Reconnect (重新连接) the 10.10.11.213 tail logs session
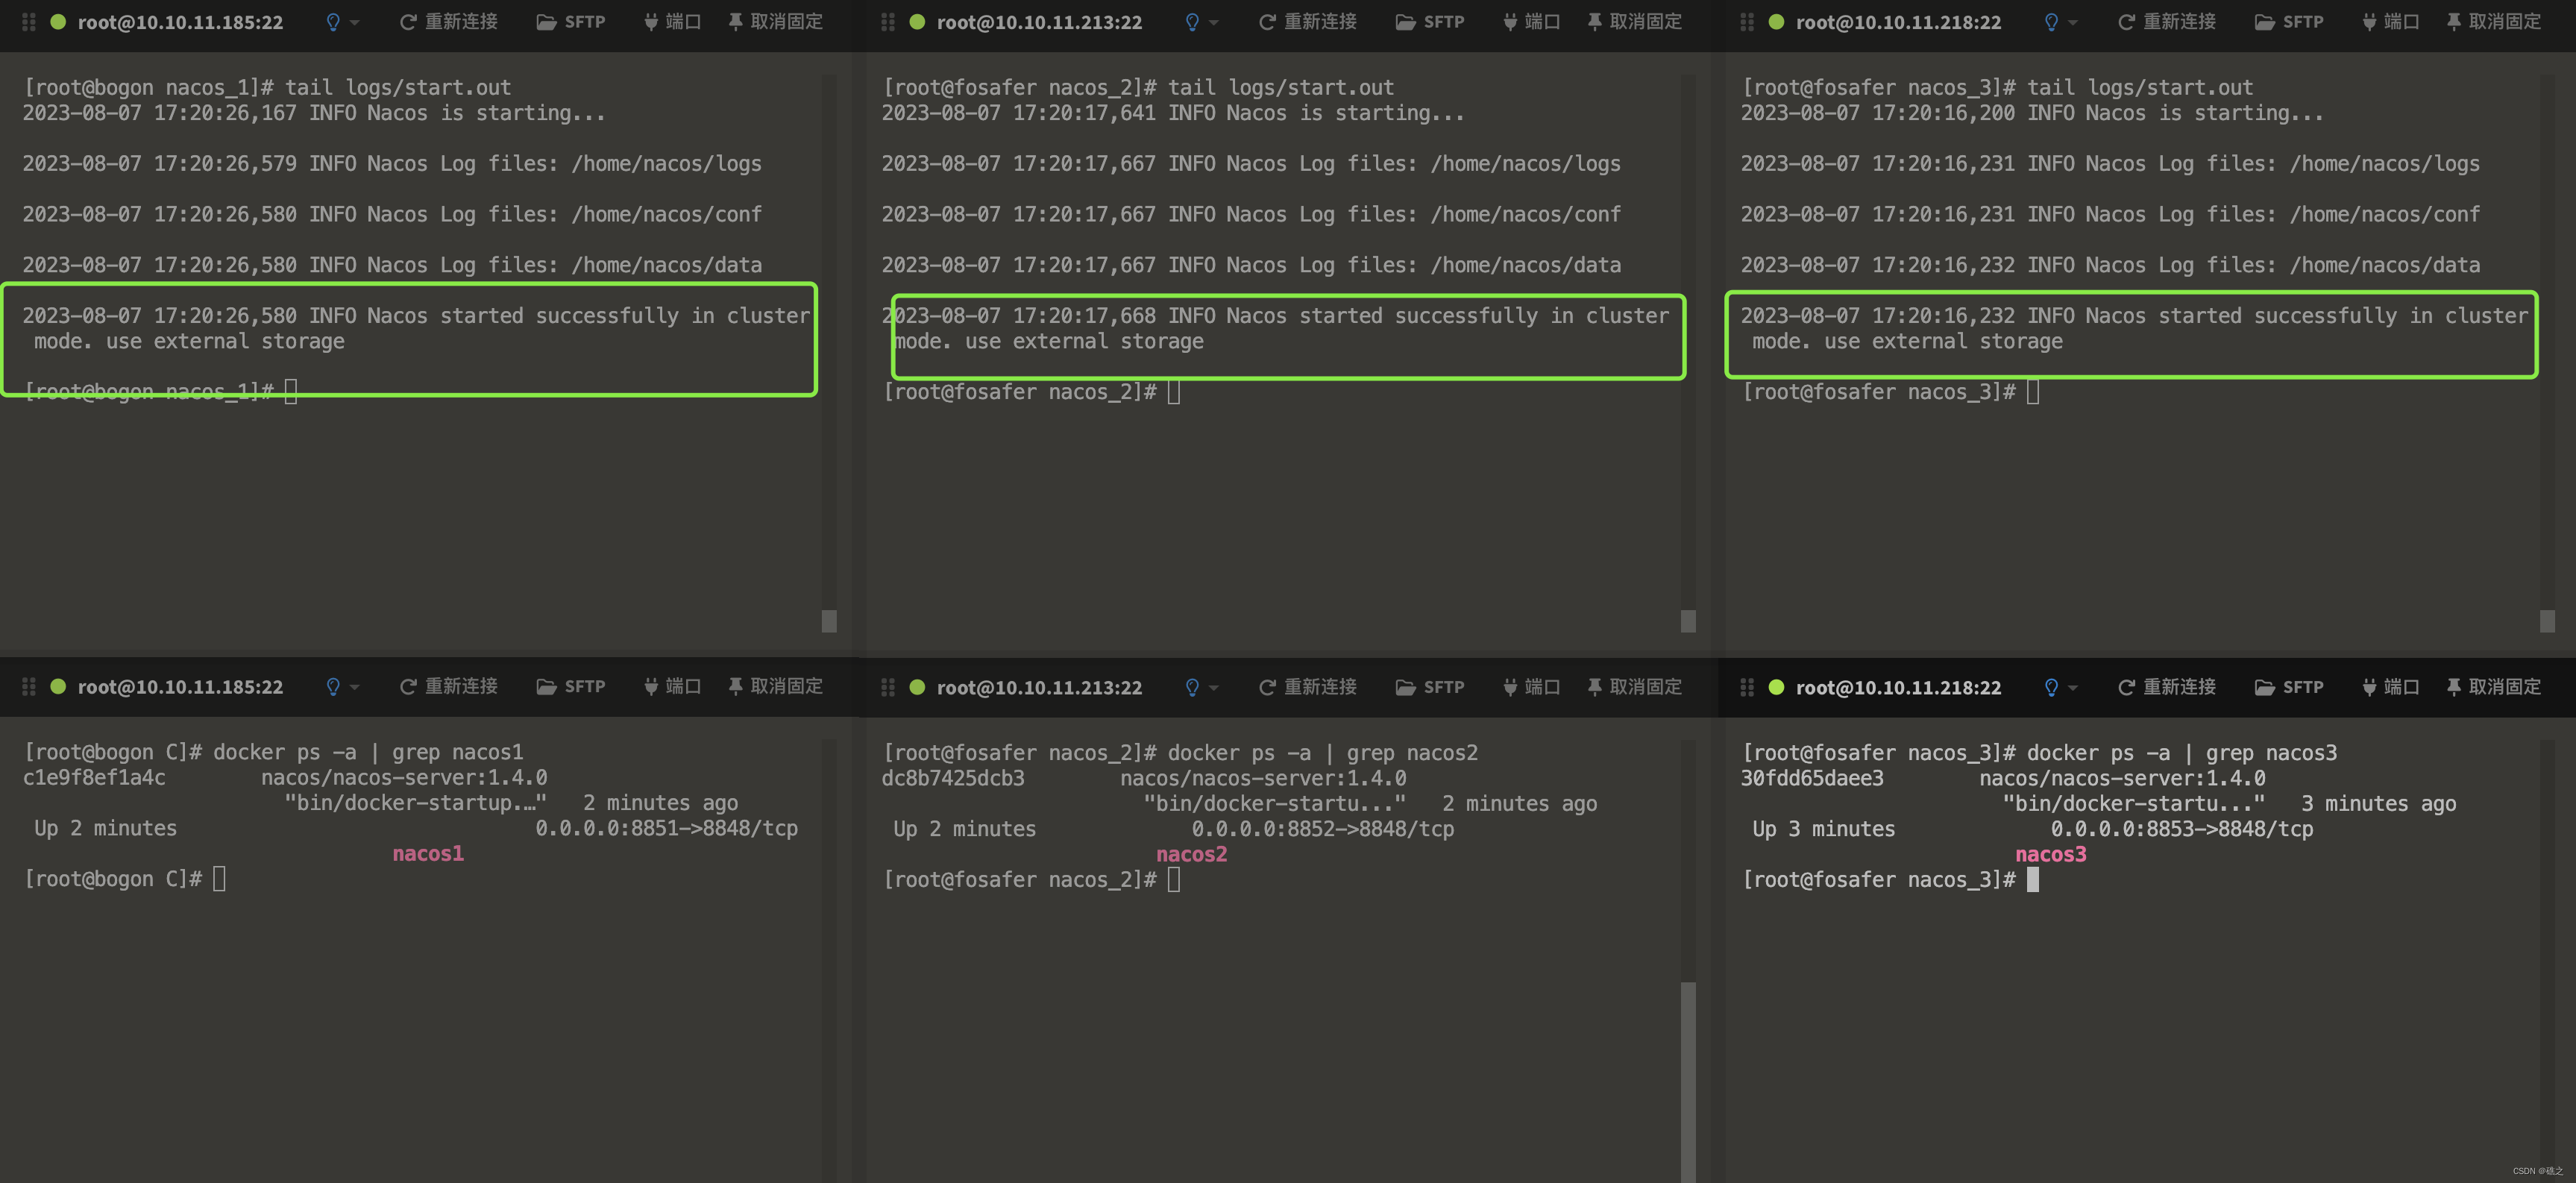The width and height of the screenshot is (2576, 1183). (x=1307, y=22)
